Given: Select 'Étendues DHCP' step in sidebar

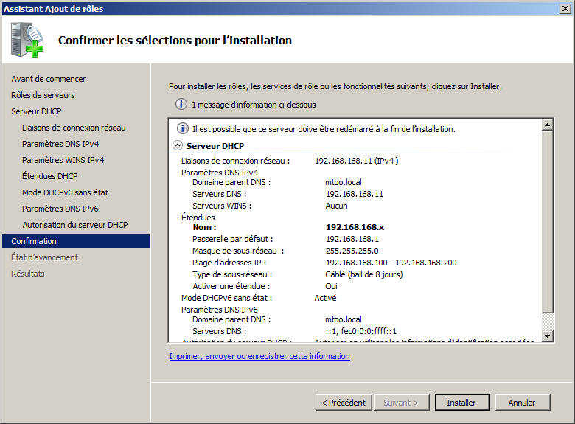Looking at the screenshot, I should click(50, 176).
